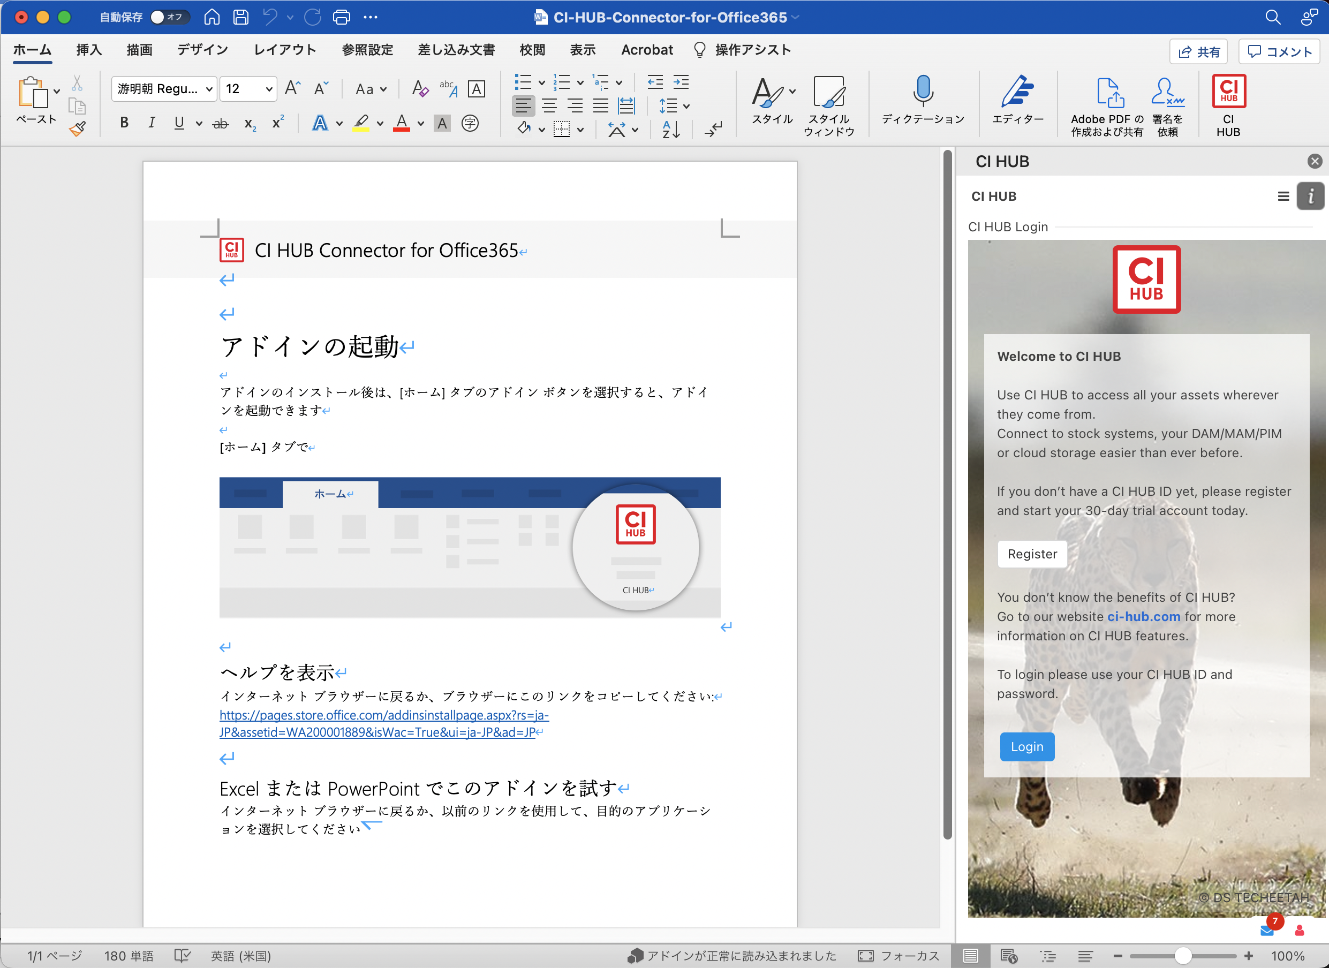Open the ci-hub.com link
This screenshot has width=1329, height=968.
(1143, 616)
